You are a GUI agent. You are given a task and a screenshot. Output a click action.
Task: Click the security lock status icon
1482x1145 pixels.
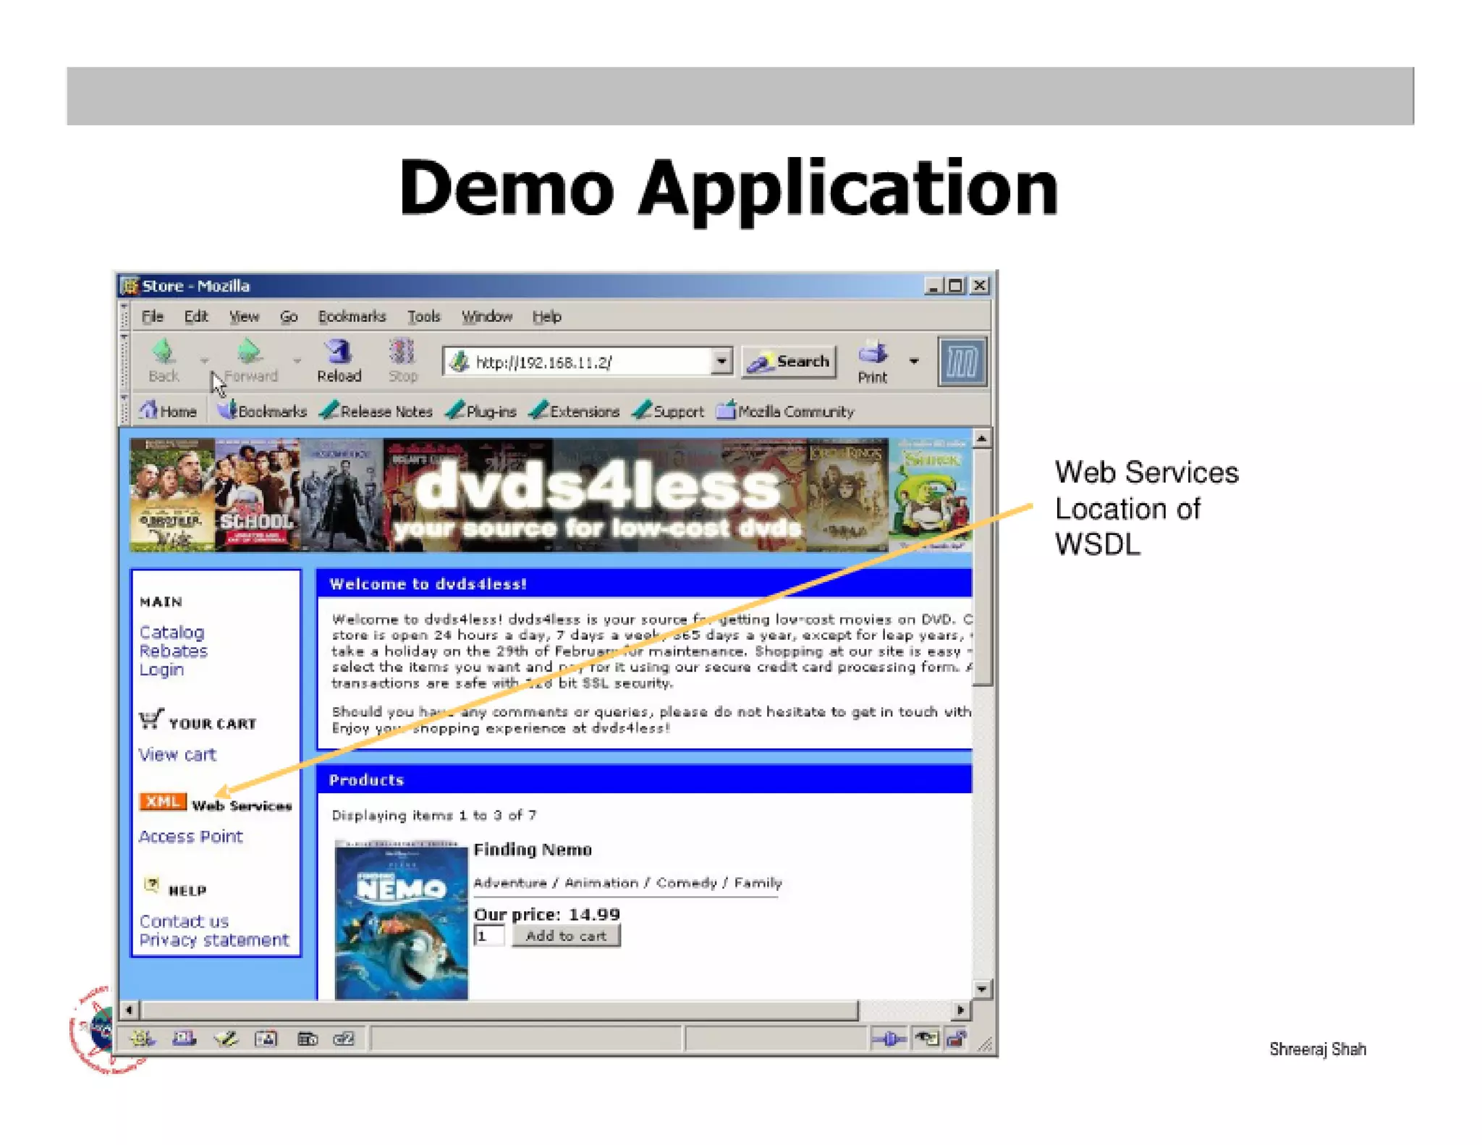tap(956, 1039)
